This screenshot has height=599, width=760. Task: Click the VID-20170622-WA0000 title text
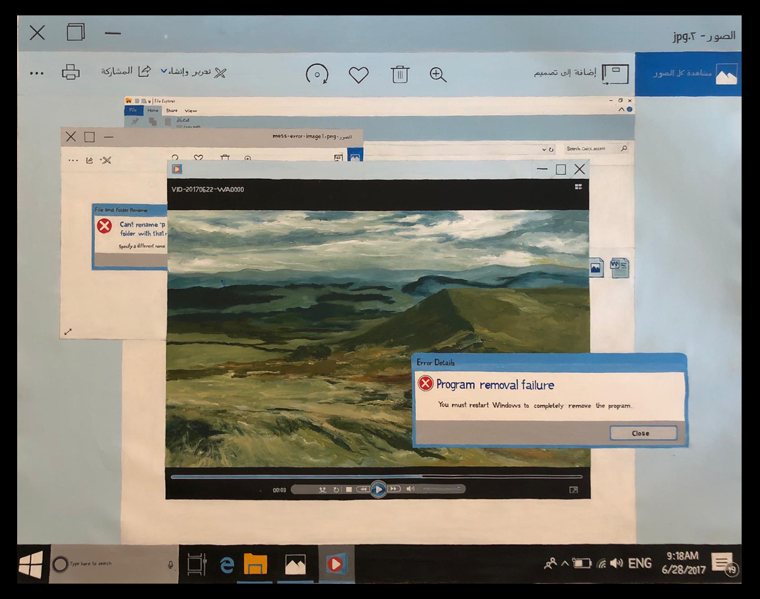coord(208,189)
